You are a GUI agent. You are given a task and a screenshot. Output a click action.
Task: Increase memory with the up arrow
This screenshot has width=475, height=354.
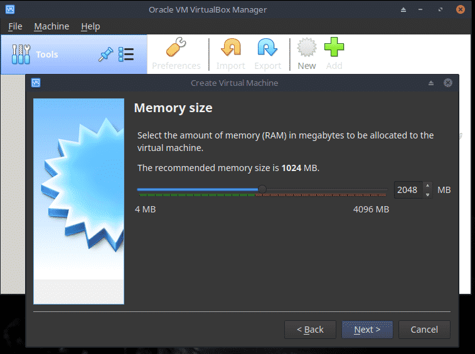[427, 185]
